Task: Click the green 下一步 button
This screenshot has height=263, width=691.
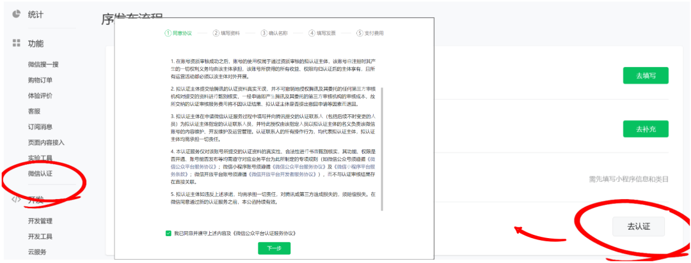Action: (x=274, y=248)
